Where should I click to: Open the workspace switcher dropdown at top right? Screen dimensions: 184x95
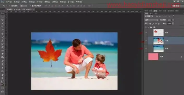click(x=178, y=6)
